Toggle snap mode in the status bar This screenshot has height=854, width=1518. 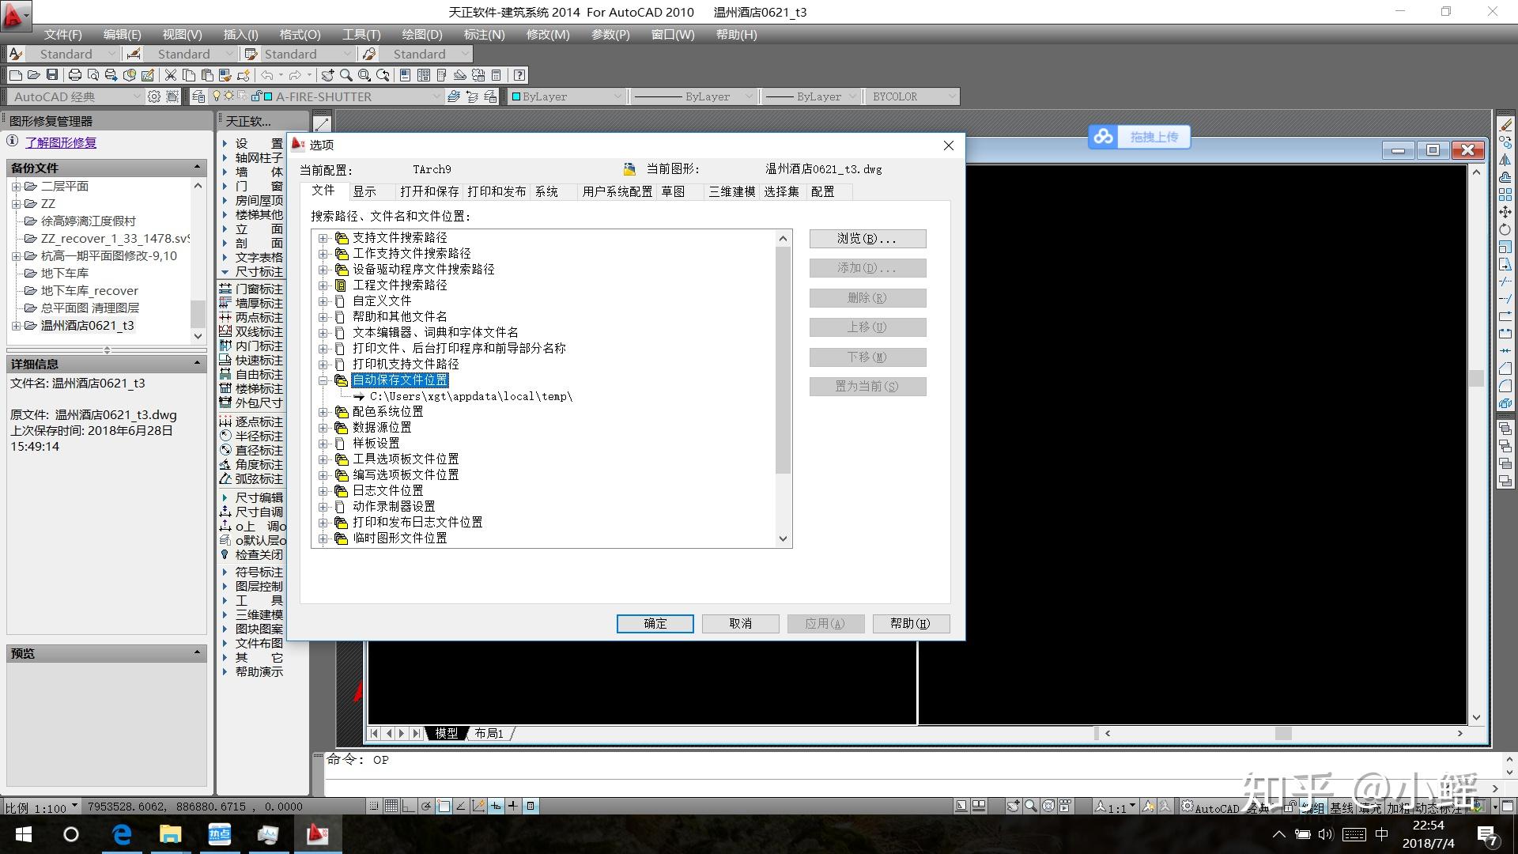coord(374,806)
